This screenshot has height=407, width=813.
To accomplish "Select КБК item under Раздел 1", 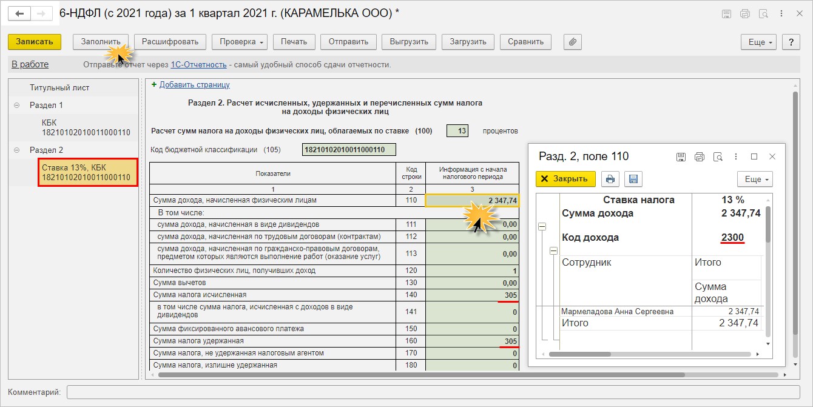I will click(86, 127).
